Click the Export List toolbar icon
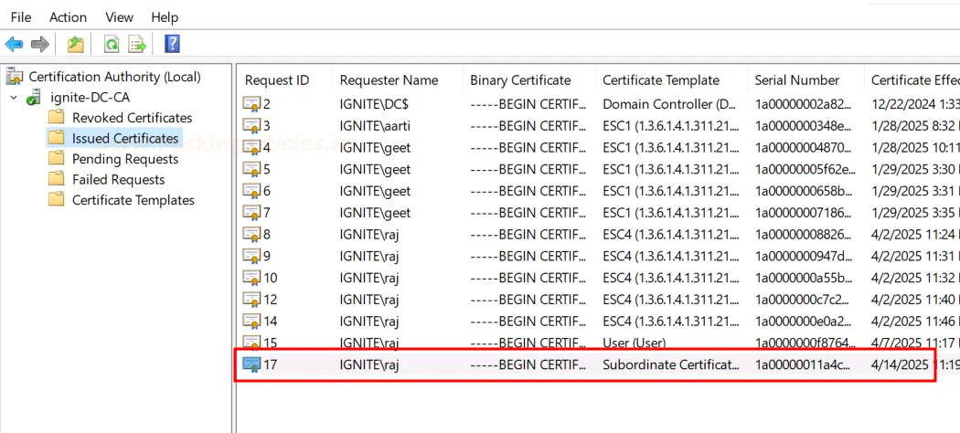 tap(137, 44)
